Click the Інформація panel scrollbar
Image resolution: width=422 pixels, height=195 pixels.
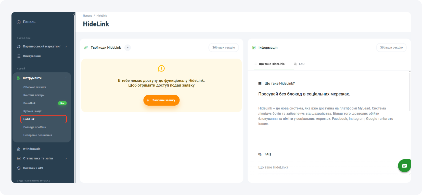click(x=410, y=92)
